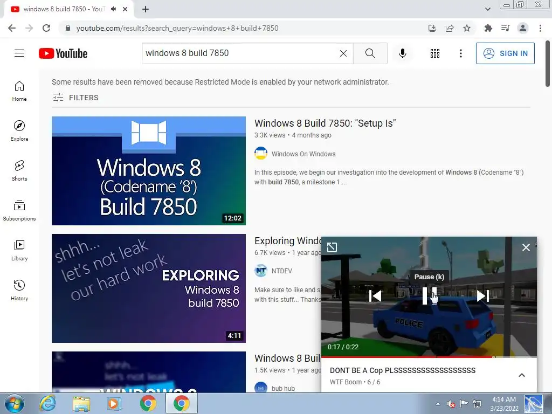The width and height of the screenshot is (552, 414).
Task: Open Windows Explorer from the taskbar
Action: (x=81, y=403)
